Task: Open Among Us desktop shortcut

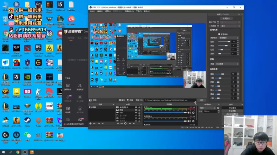Action: (x=16, y=64)
